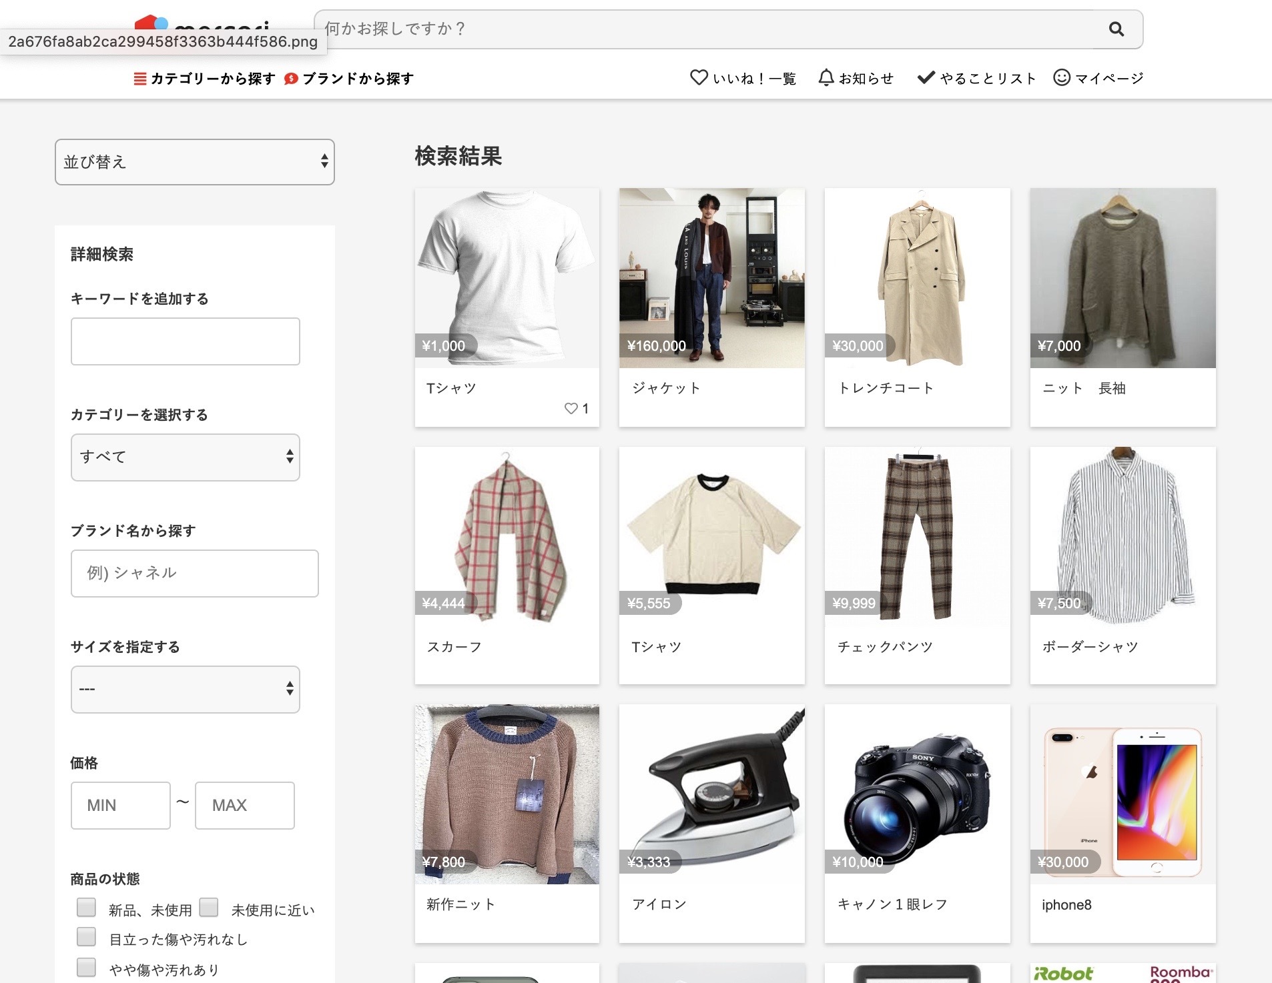The height and width of the screenshot is (983, 1272).
Task: Open liked items with the heart icon
Action: click(699, 77)
